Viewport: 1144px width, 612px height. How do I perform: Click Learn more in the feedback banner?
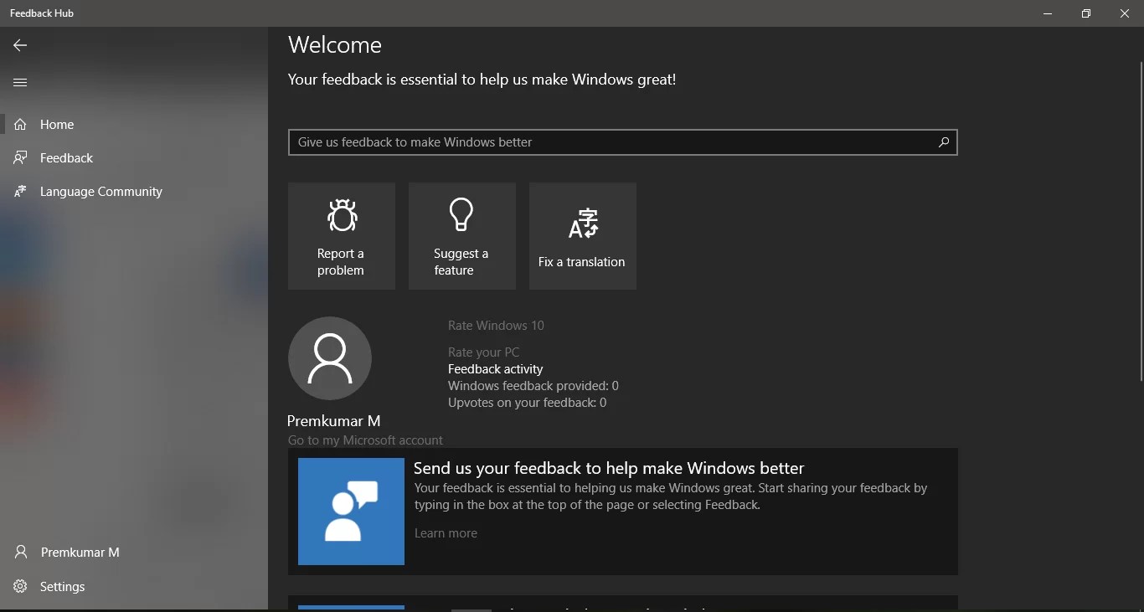click(445, 533)
